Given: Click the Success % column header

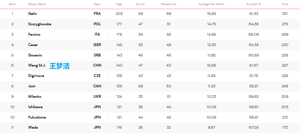Looking at the screenshot, I should click(x=253, y=4).
